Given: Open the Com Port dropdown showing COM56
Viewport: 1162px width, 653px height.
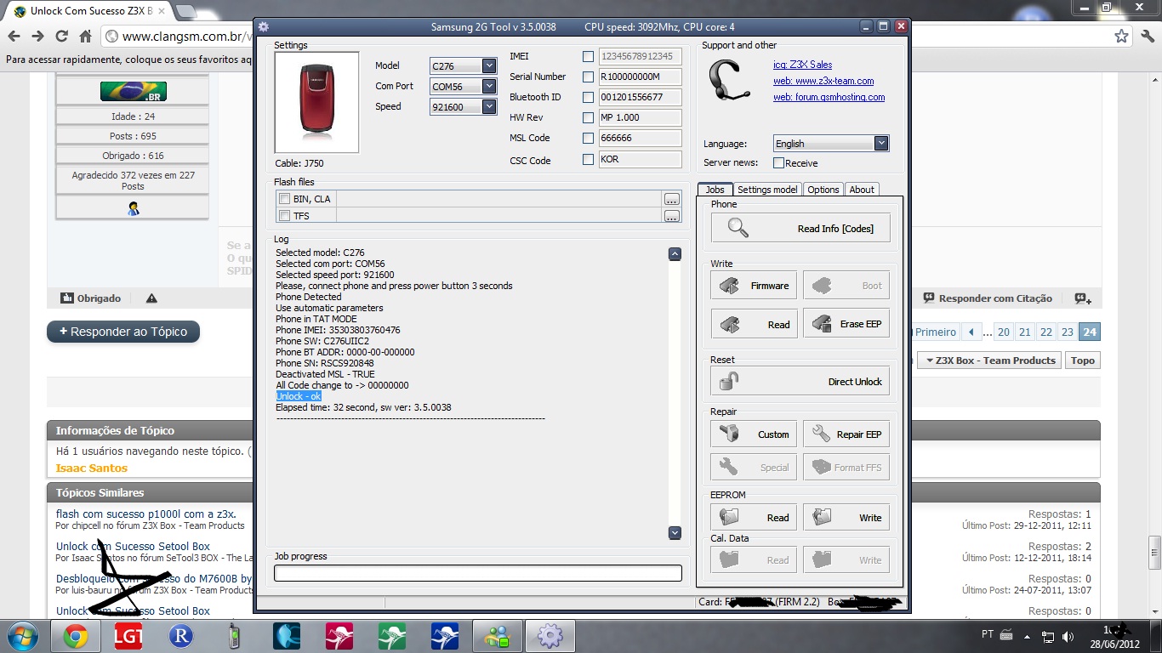Looking at the screenshot, I should 464,86.
